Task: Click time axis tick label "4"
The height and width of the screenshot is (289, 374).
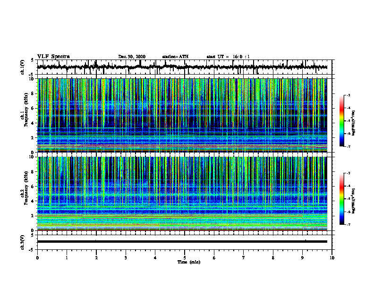Action: (x=155, y=258)
